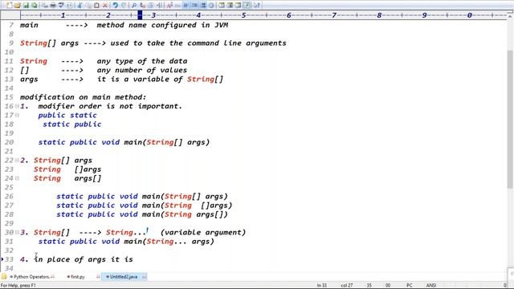
Task: Select the Untitled2.java document tab
Action: point(124,277)
